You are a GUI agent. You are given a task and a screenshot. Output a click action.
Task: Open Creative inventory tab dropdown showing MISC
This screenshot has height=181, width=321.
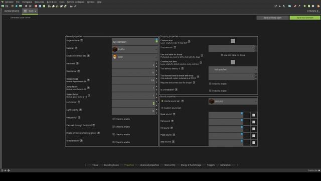pos(135,57)
